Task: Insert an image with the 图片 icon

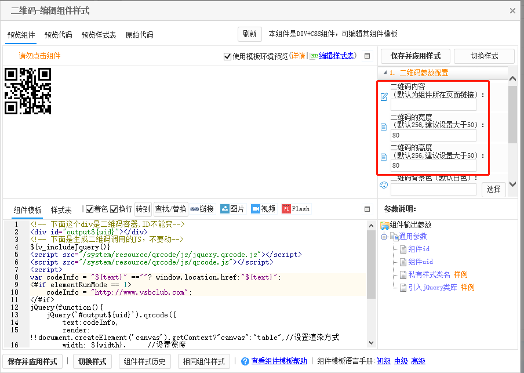Action: tap(225, 209)
